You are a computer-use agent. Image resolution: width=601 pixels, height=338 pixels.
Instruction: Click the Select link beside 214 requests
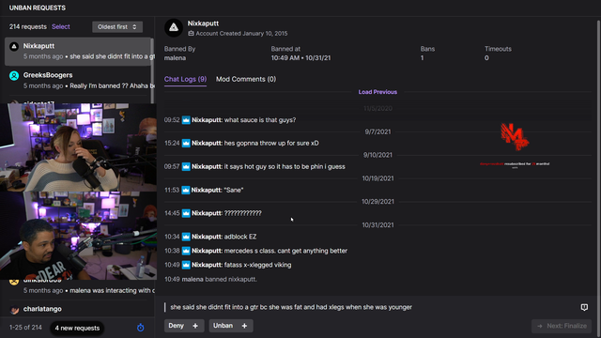[x=60, y=27]
